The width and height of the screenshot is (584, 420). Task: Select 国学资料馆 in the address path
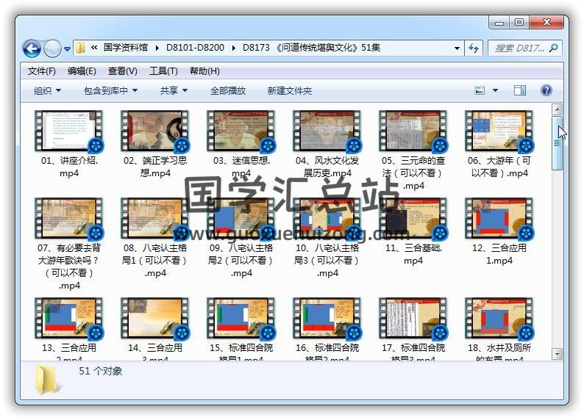click(126, 48)
